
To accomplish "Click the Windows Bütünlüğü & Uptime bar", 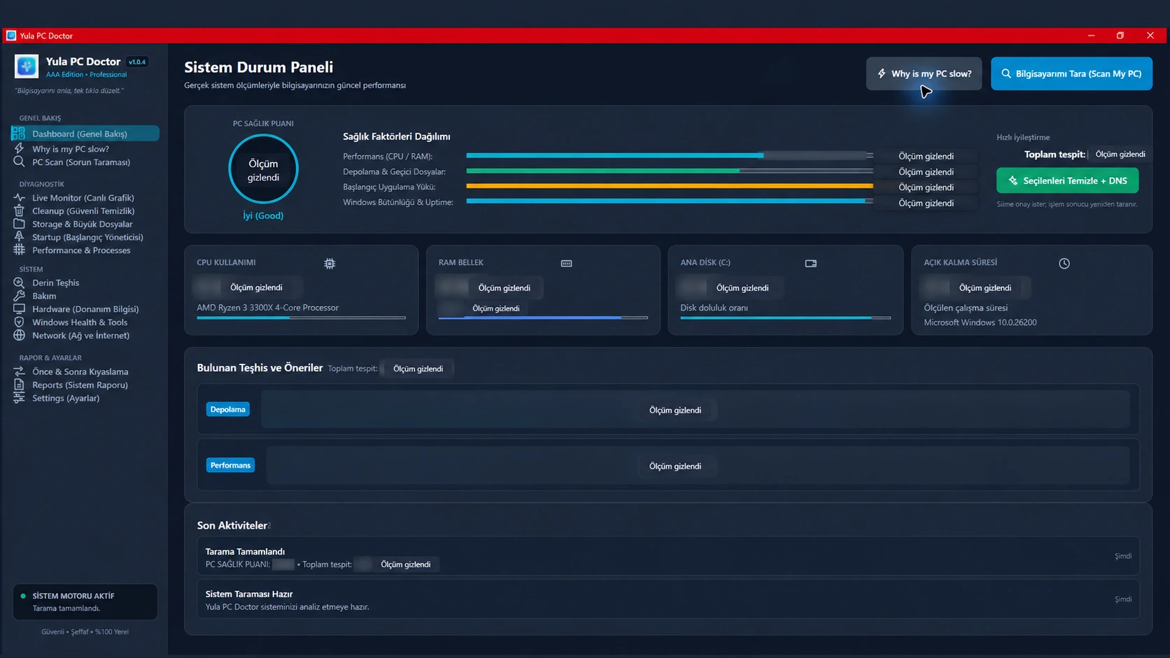I will pyautogui.click(x=670, y=201).
